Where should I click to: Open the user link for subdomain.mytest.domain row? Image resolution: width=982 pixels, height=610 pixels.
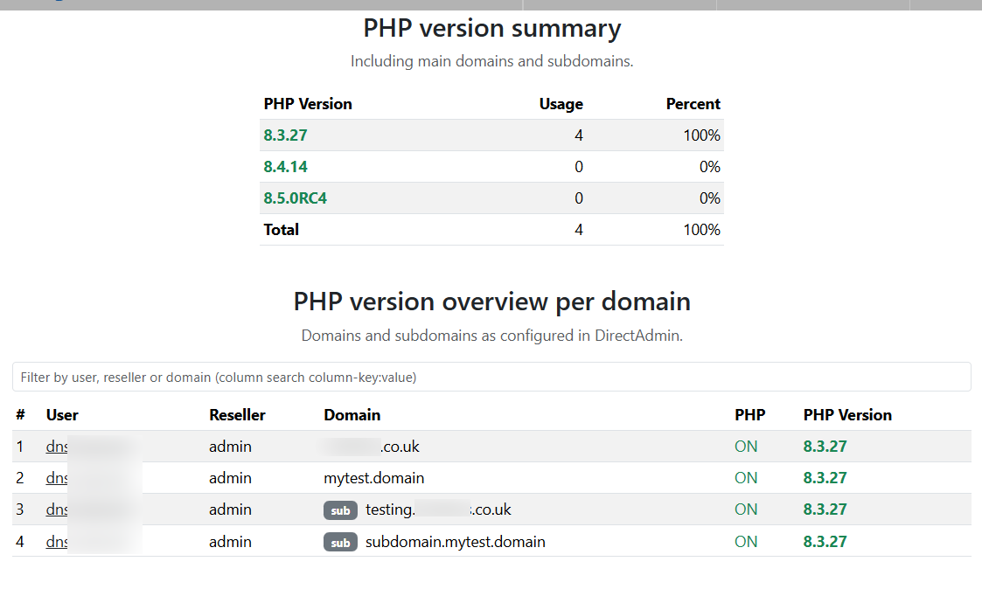[58, 542]
